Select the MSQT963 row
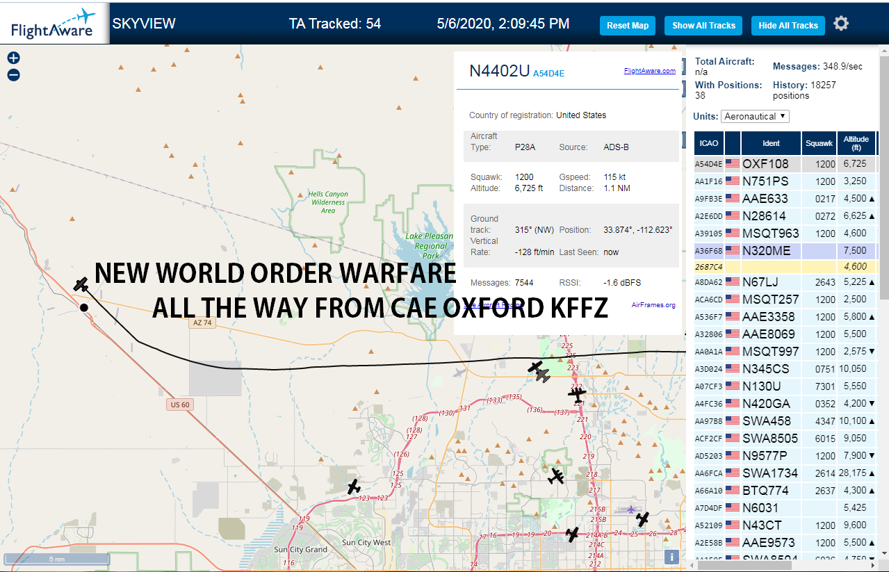The width and height of the screenshot is (889, 572). (x=785, y=234)
